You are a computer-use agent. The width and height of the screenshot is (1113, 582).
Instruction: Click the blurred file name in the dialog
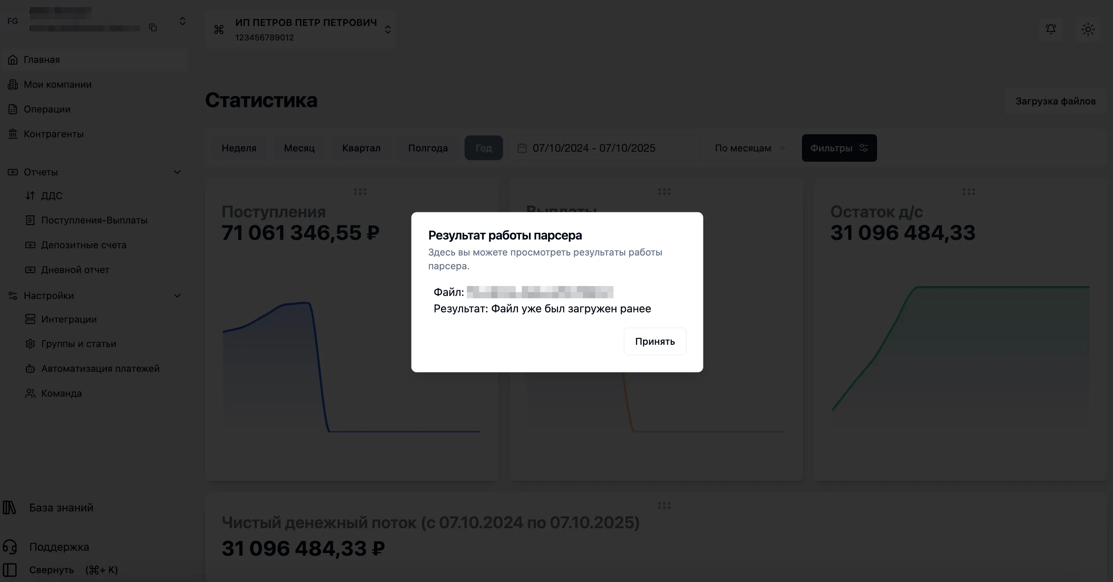540,292
